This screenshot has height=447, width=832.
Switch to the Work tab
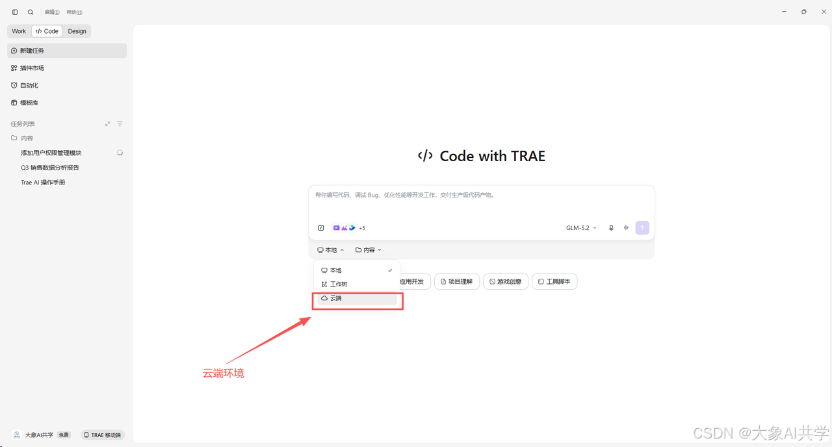(x=19, y=31)
